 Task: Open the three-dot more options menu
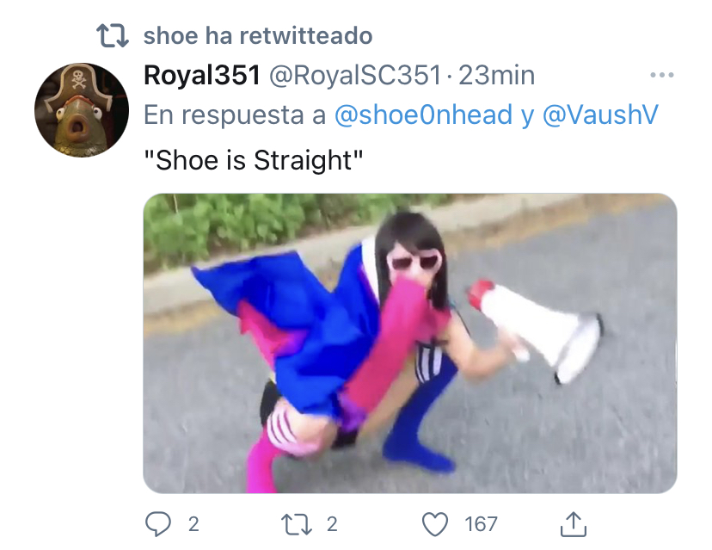(x=662, y=75)
